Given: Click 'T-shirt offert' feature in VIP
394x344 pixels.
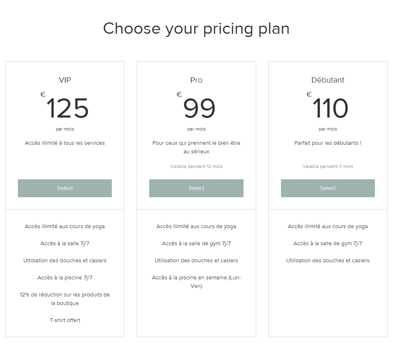Looking at the screenshot, I should pos(65,320).
